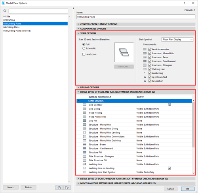Enable the Headroom checkbox

[84, 54]
